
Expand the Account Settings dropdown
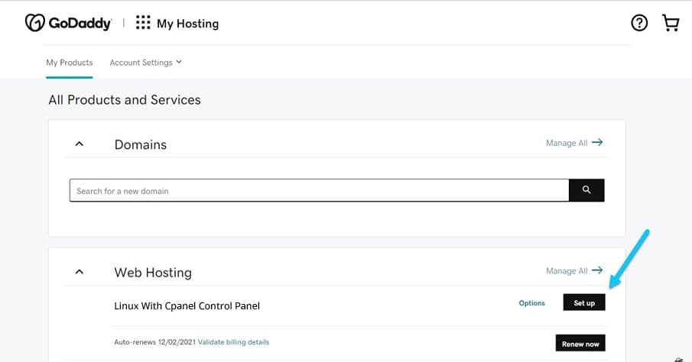145,63
